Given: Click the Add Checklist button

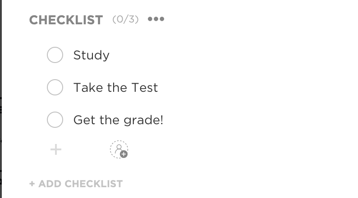Looking at the screenshot, I should coord(76,184).
